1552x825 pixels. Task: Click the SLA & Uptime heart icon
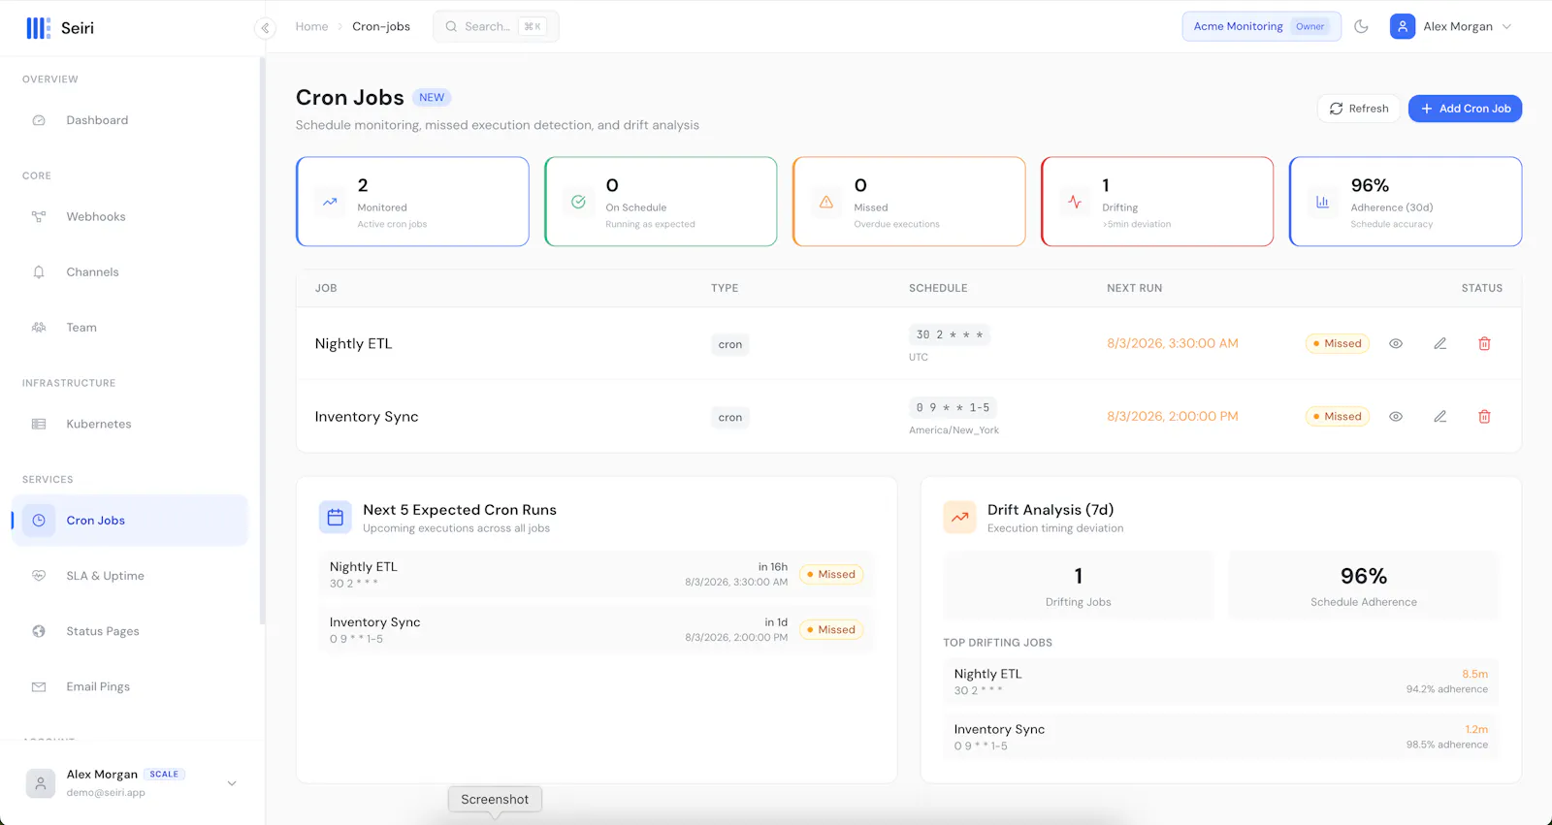(x=39, y=576)
